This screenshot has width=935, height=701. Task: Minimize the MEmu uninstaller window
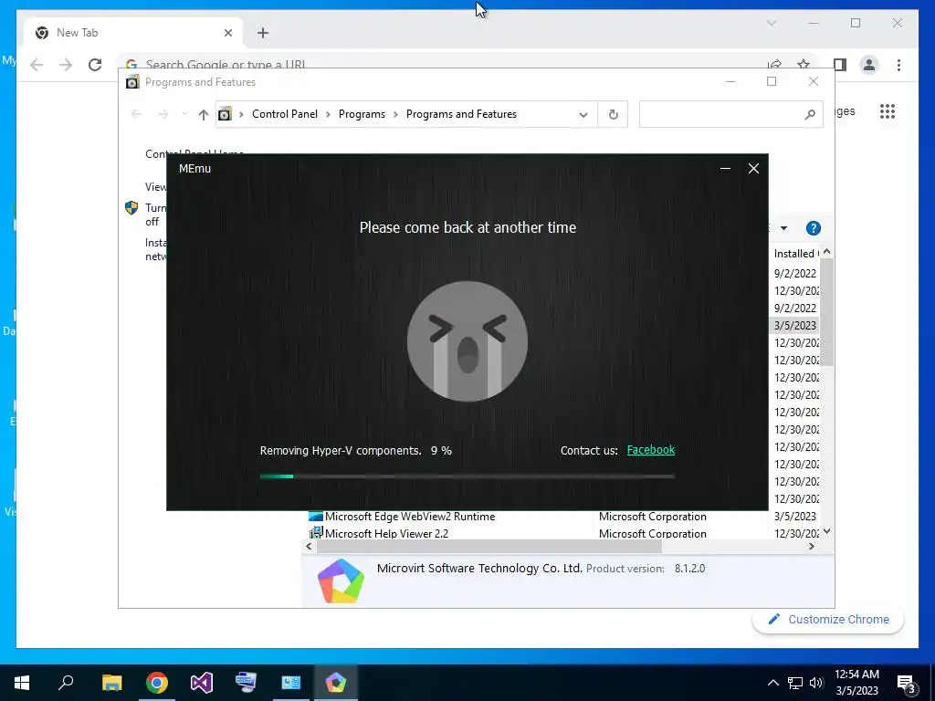pos(725,169)
